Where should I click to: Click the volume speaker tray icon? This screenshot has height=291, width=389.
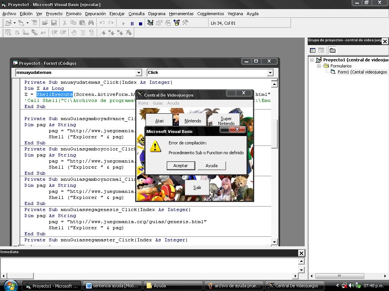(351, 286)
